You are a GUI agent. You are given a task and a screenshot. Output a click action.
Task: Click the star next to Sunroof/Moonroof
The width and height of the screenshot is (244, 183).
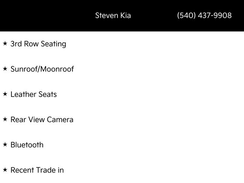click(5, 69)
